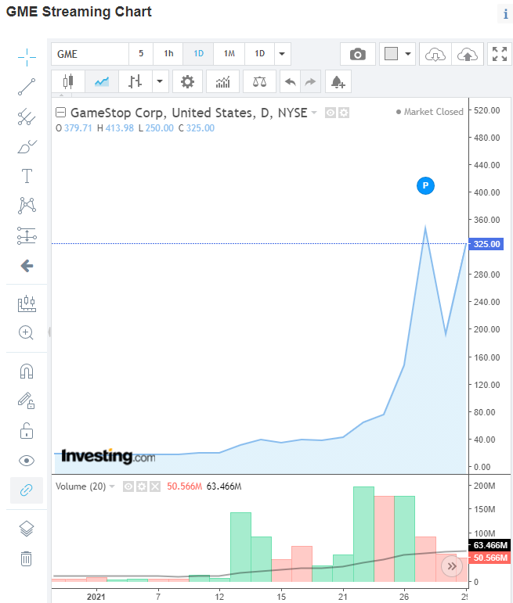Take a chart snapshot with camera icon
Image resolution: width=513 pixels, height=603 pixels.
[x=358, y=54]
